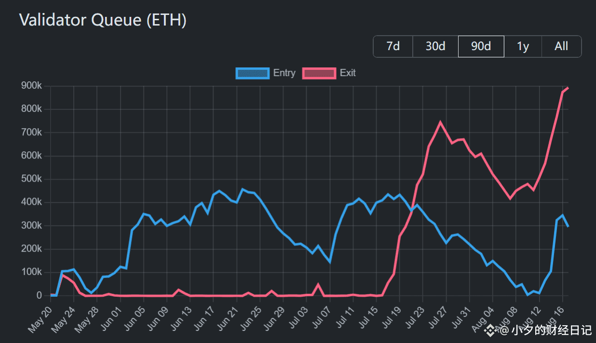Toggle the Entry series label
This screenshot has width=596, height=343.
(x=284, y=73)
